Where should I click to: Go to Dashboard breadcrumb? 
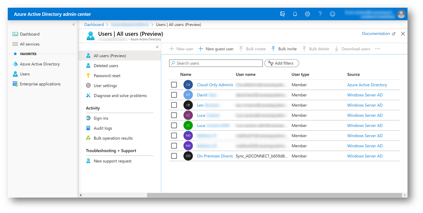coord(94,25)
